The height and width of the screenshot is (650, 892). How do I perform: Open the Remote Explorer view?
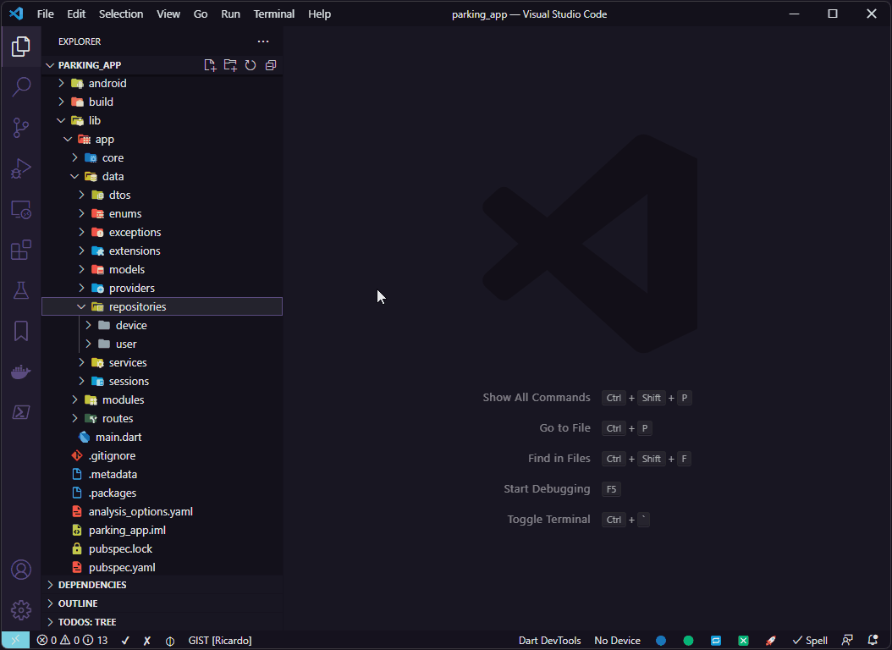[21, 210]
